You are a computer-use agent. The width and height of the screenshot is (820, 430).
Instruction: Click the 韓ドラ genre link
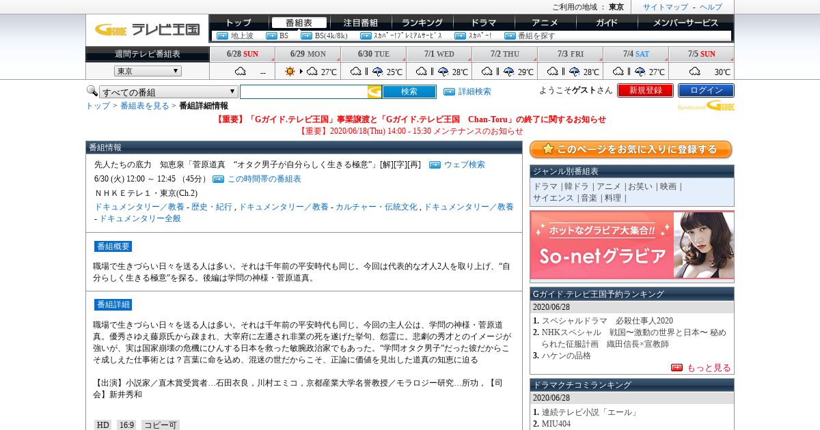(x=577, y=186)
